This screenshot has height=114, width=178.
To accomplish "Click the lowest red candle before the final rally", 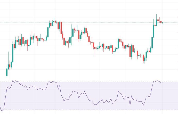I will pos(143,58).
